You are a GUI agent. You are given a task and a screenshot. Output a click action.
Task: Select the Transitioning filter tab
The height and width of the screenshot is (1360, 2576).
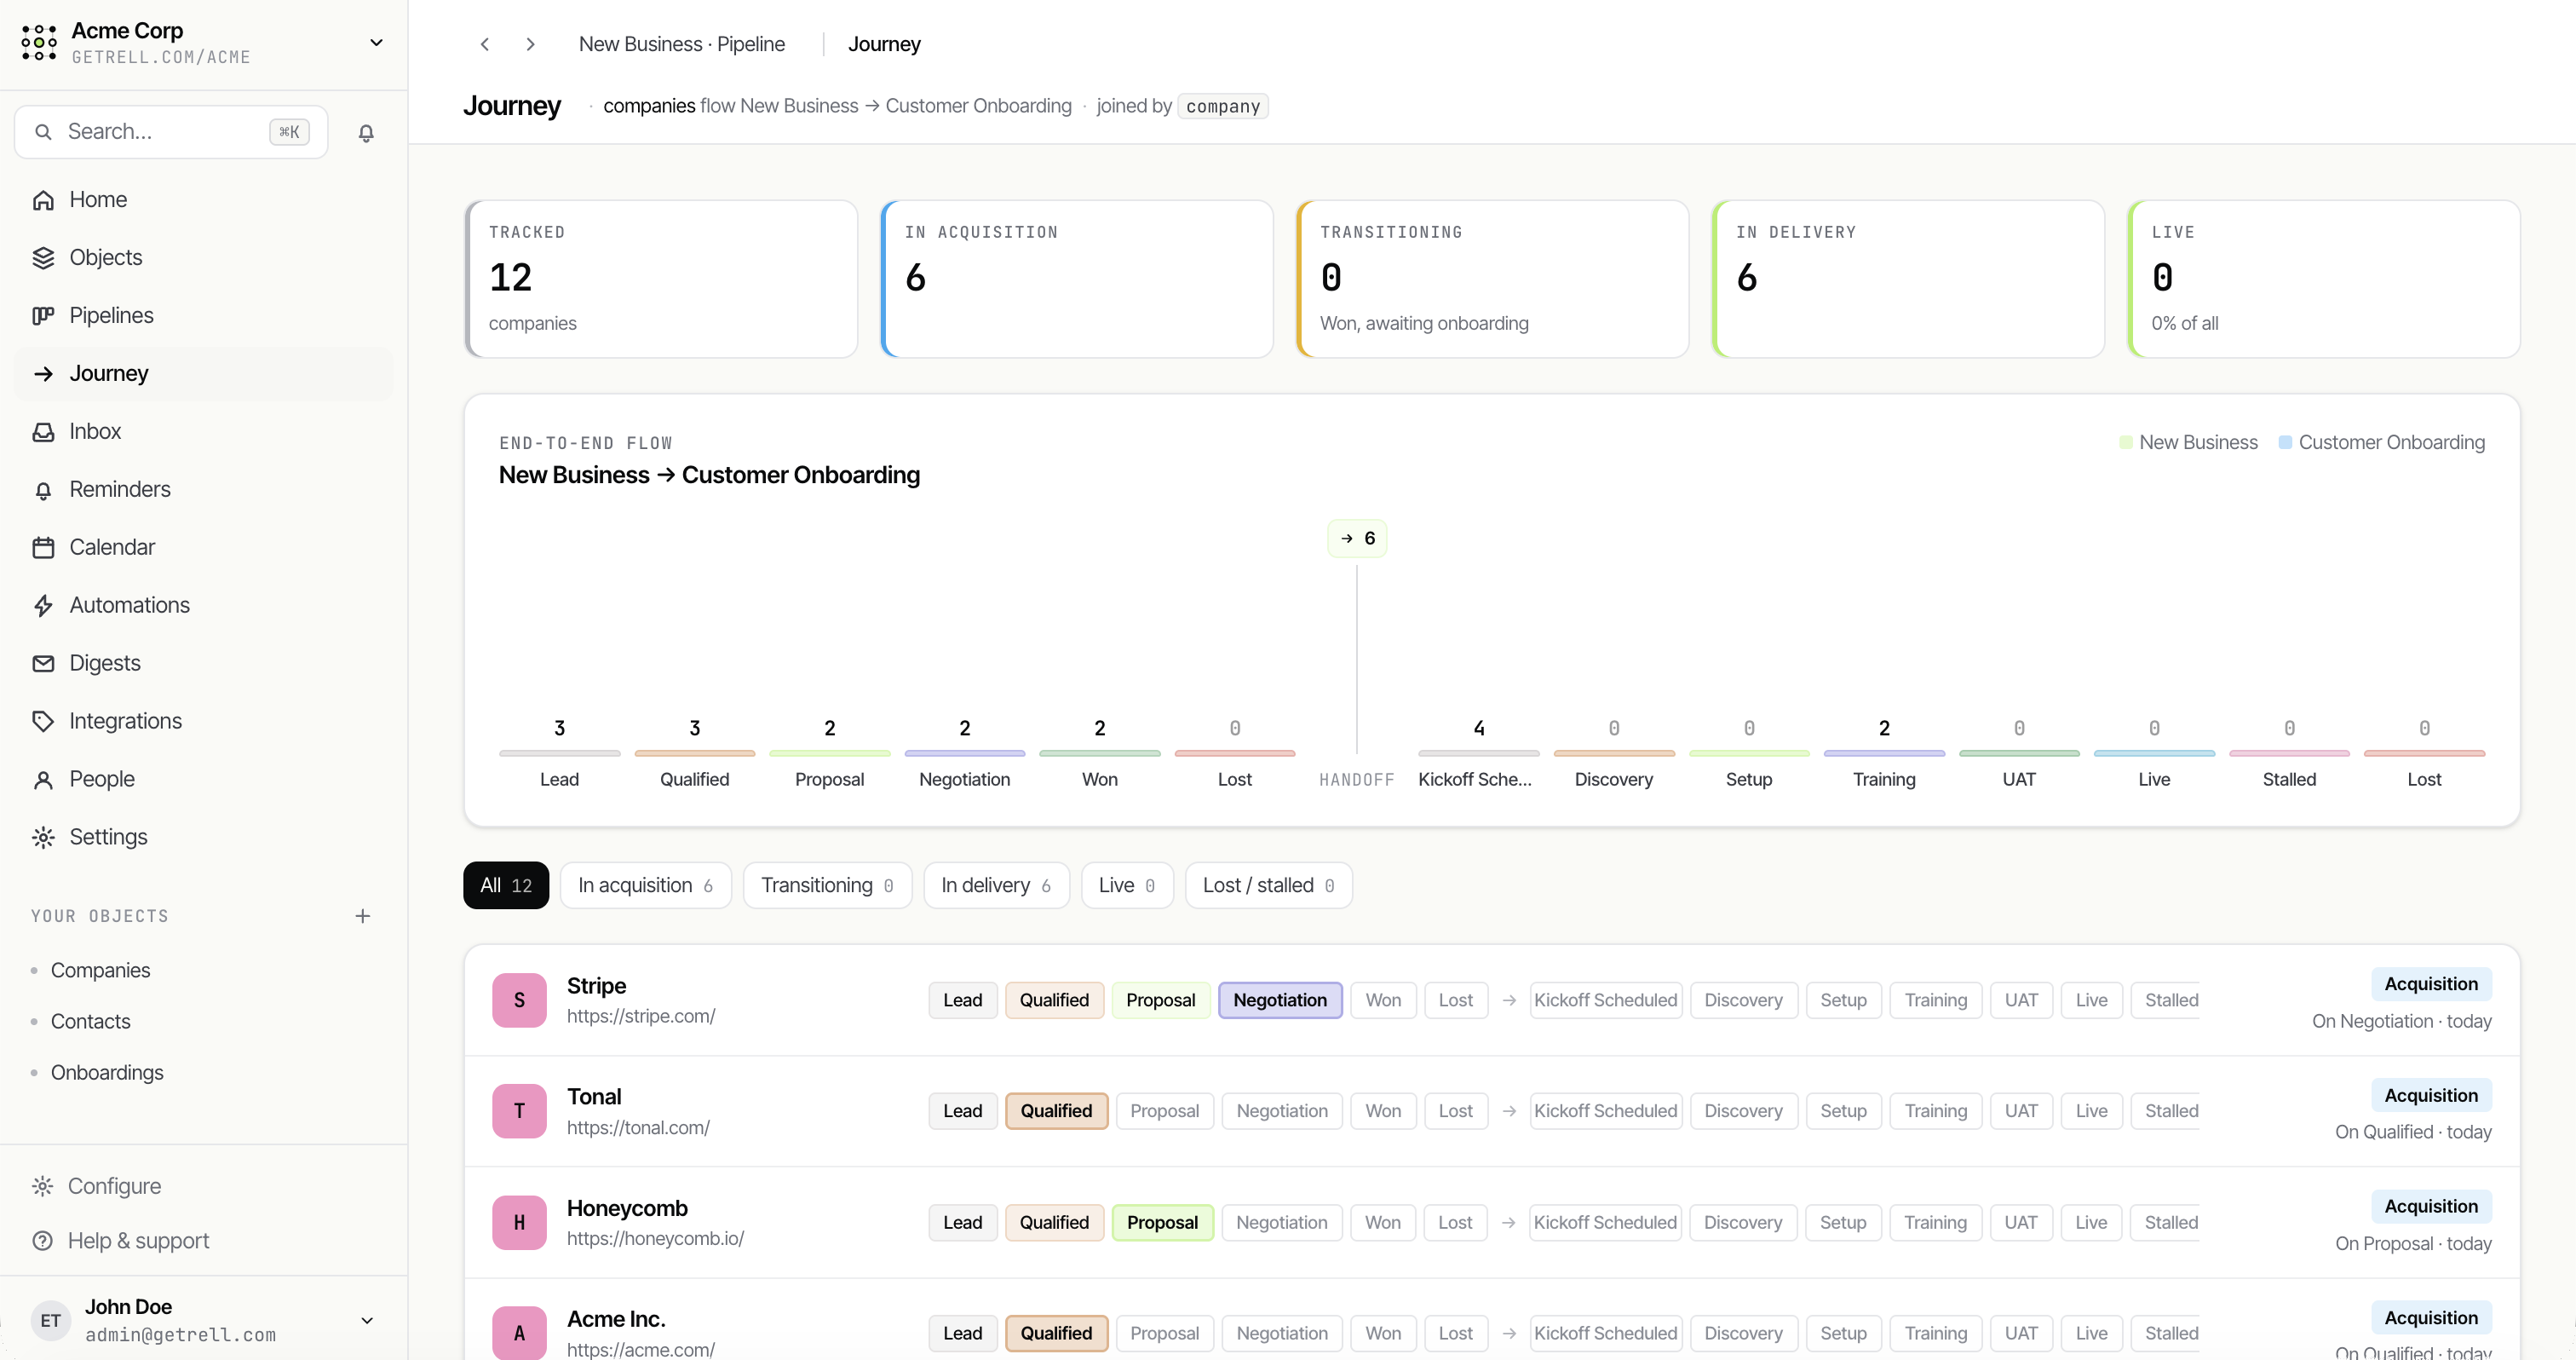(827, 885)
